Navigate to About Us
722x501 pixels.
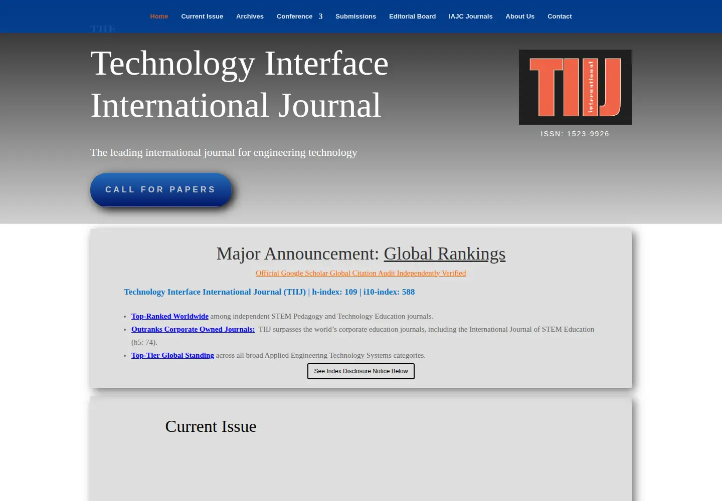point(520,17)
